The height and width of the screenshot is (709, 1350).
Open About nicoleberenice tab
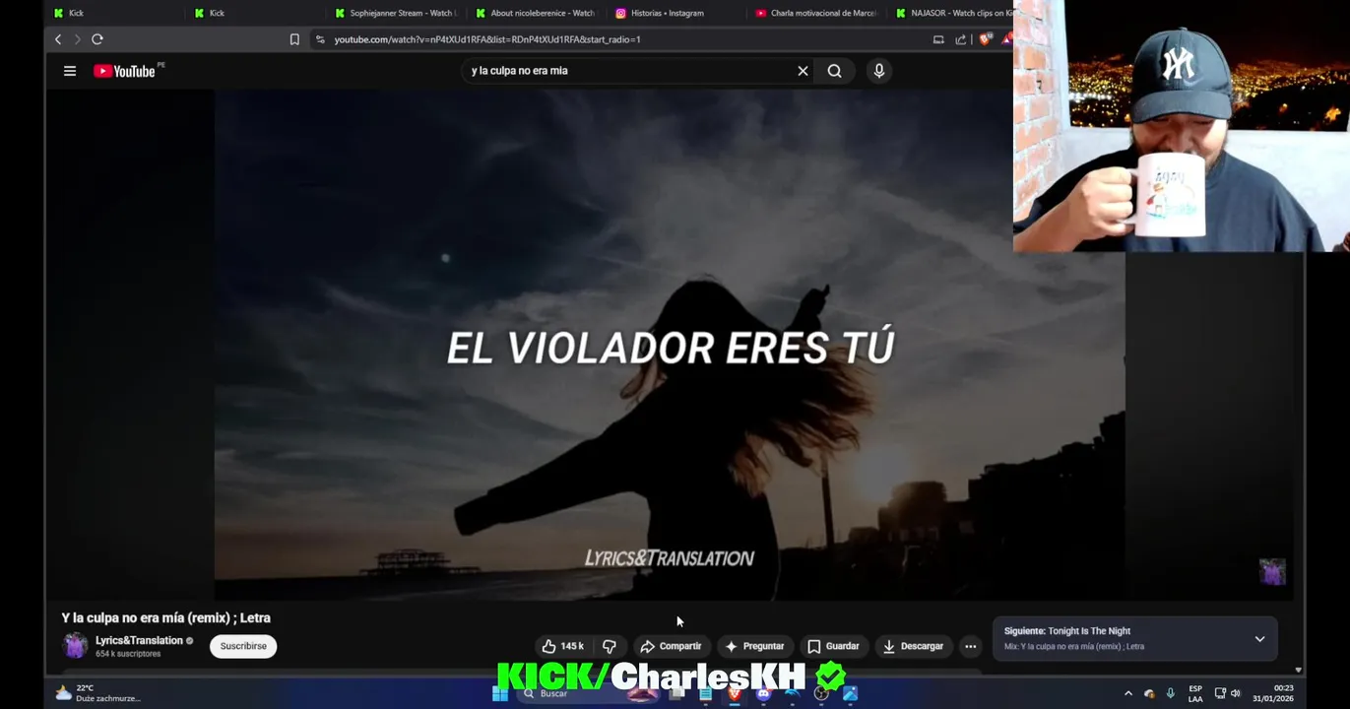point(536,13)
